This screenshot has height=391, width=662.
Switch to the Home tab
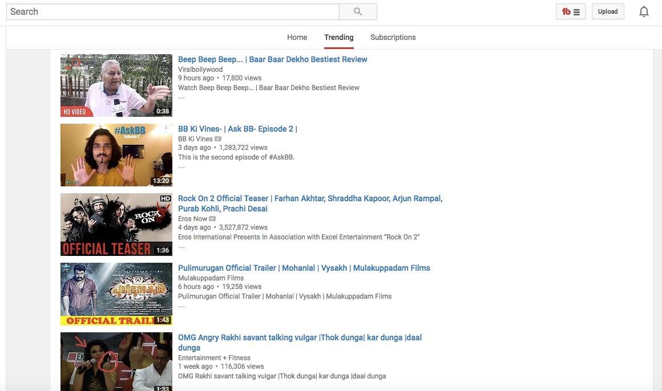297,37
